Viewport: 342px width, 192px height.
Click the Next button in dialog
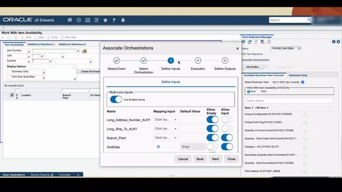click(x=215, y=159)
